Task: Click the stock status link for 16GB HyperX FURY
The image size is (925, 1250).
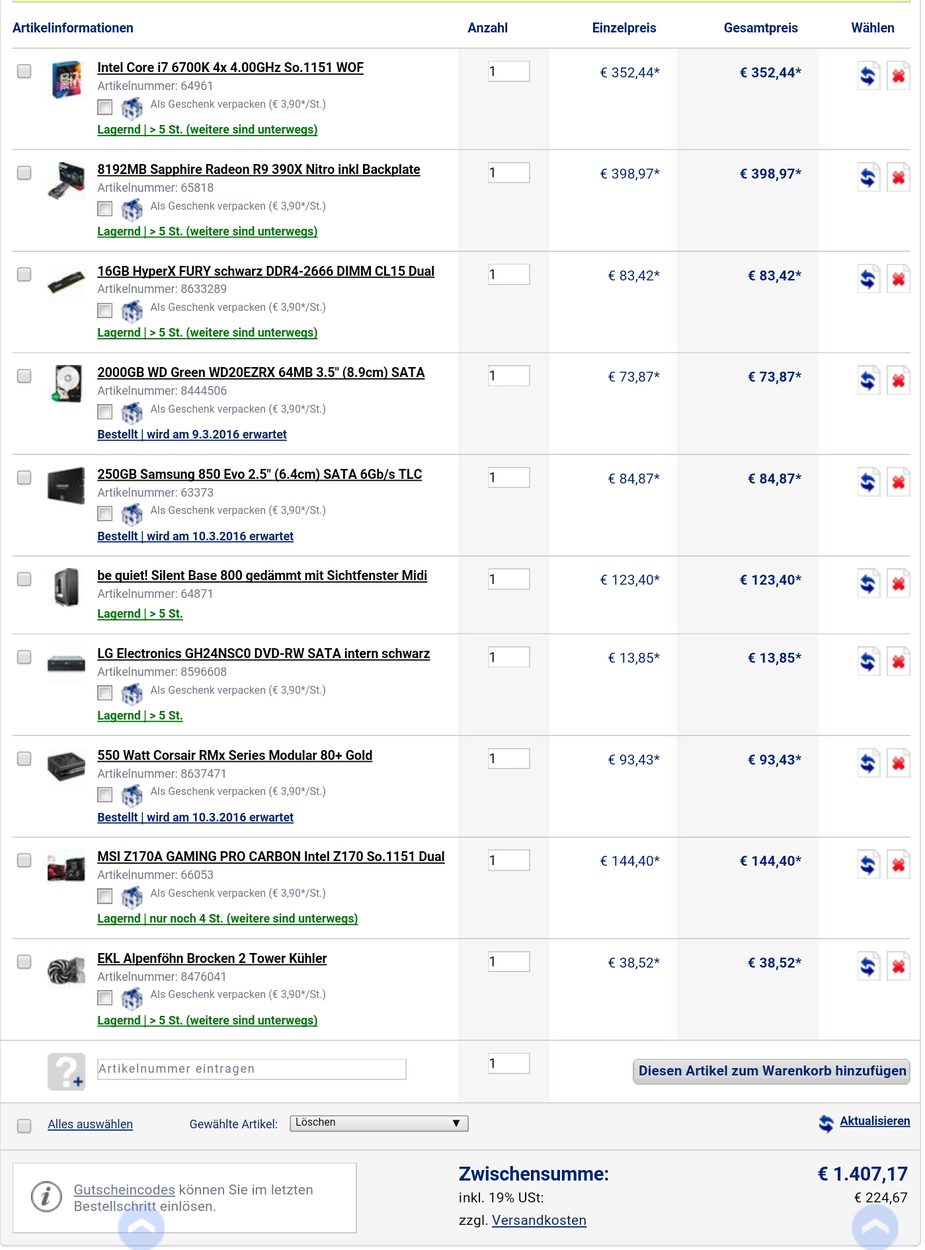Action: pos(207,333)
